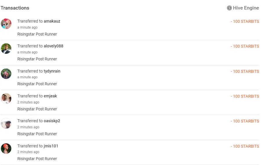Visit alovely088's profile via username
261x165 pixels.
click(53, 46)
